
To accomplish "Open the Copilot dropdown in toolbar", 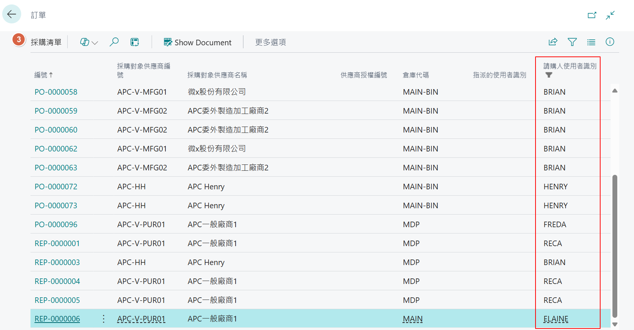I will (x=89, y=42).
